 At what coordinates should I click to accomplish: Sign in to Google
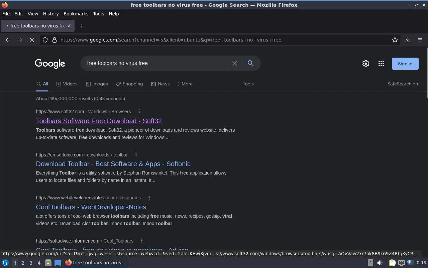pos(405,64)
